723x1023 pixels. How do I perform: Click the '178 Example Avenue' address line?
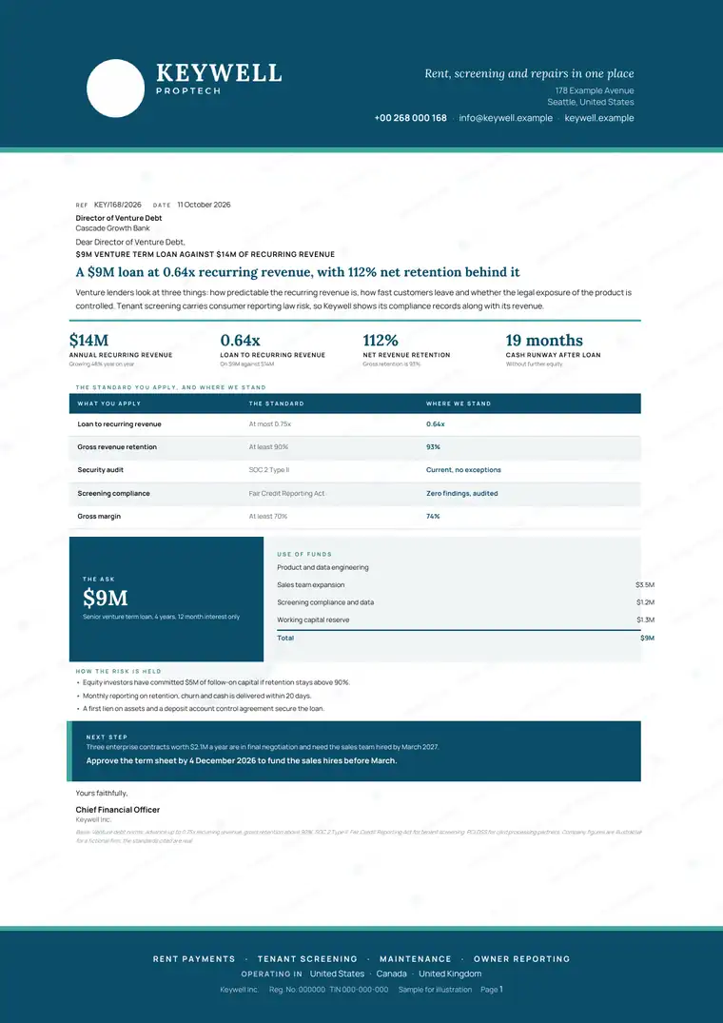pyautogui.click(x=595, y=90)
